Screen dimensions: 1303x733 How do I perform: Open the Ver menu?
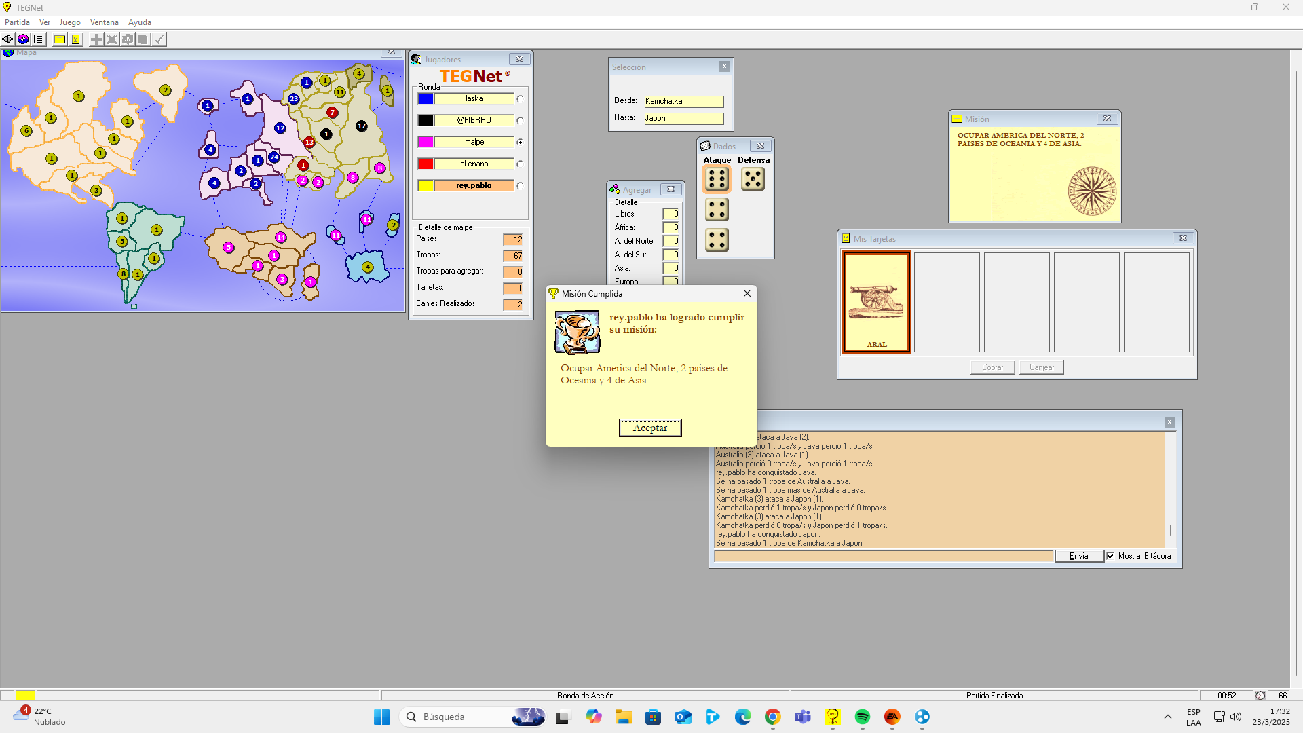[x=45, y=22]
